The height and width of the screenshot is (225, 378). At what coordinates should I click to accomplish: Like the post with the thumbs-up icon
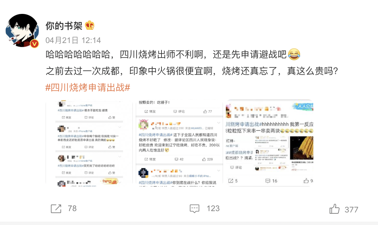[x=334, y=209]
